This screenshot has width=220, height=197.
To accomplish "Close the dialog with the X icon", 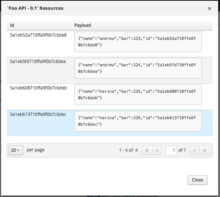I will [209, 9].
